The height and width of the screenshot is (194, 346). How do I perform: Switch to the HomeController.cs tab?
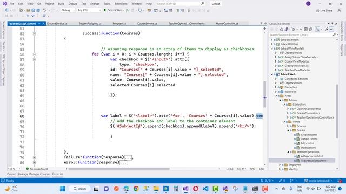[x=227, y=23]
